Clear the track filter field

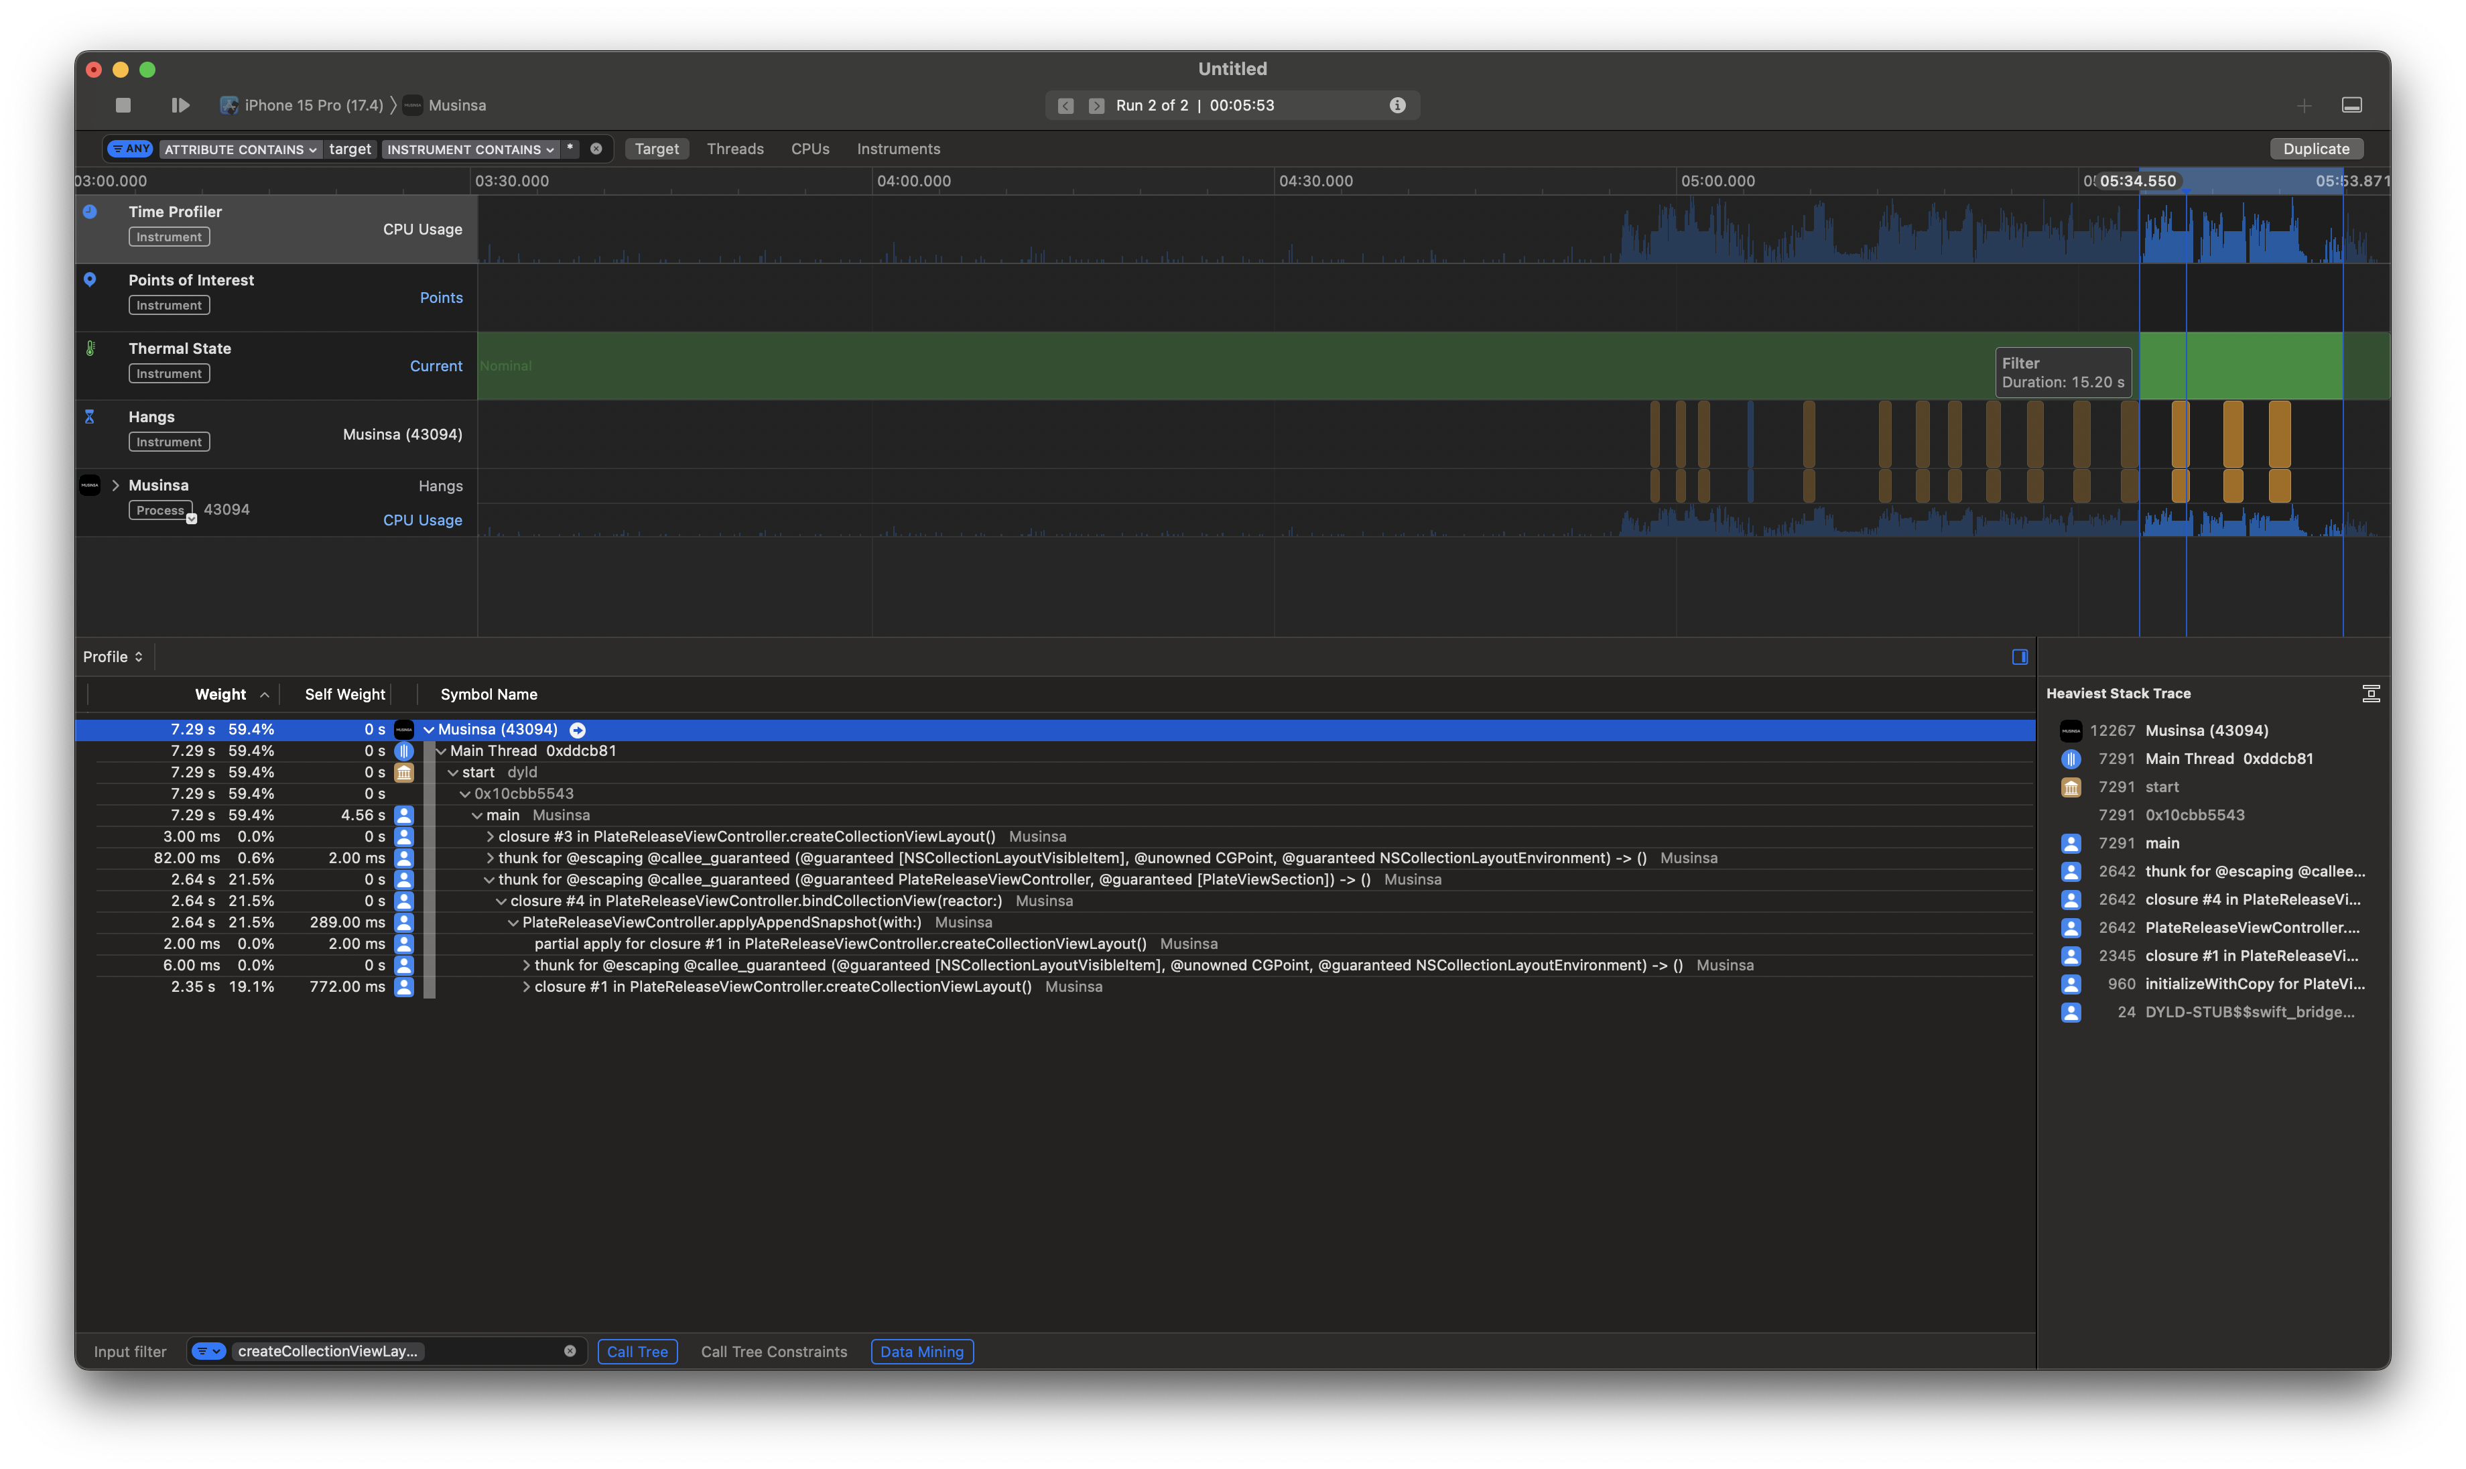(596, 149)
